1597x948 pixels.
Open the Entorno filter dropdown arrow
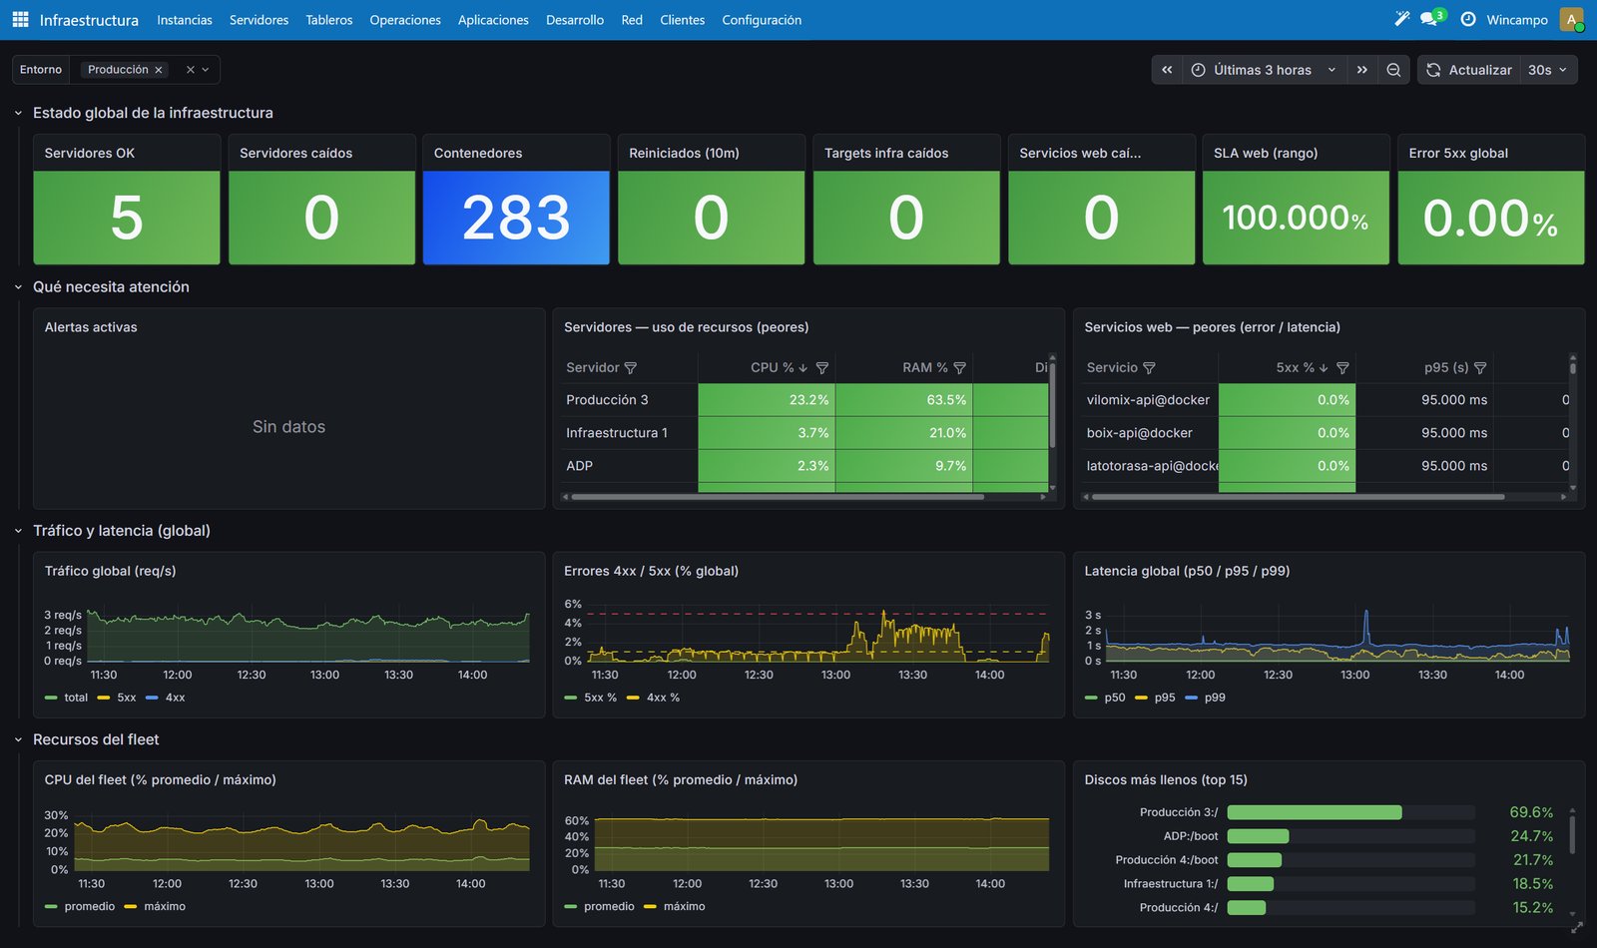tap(206, 70)
